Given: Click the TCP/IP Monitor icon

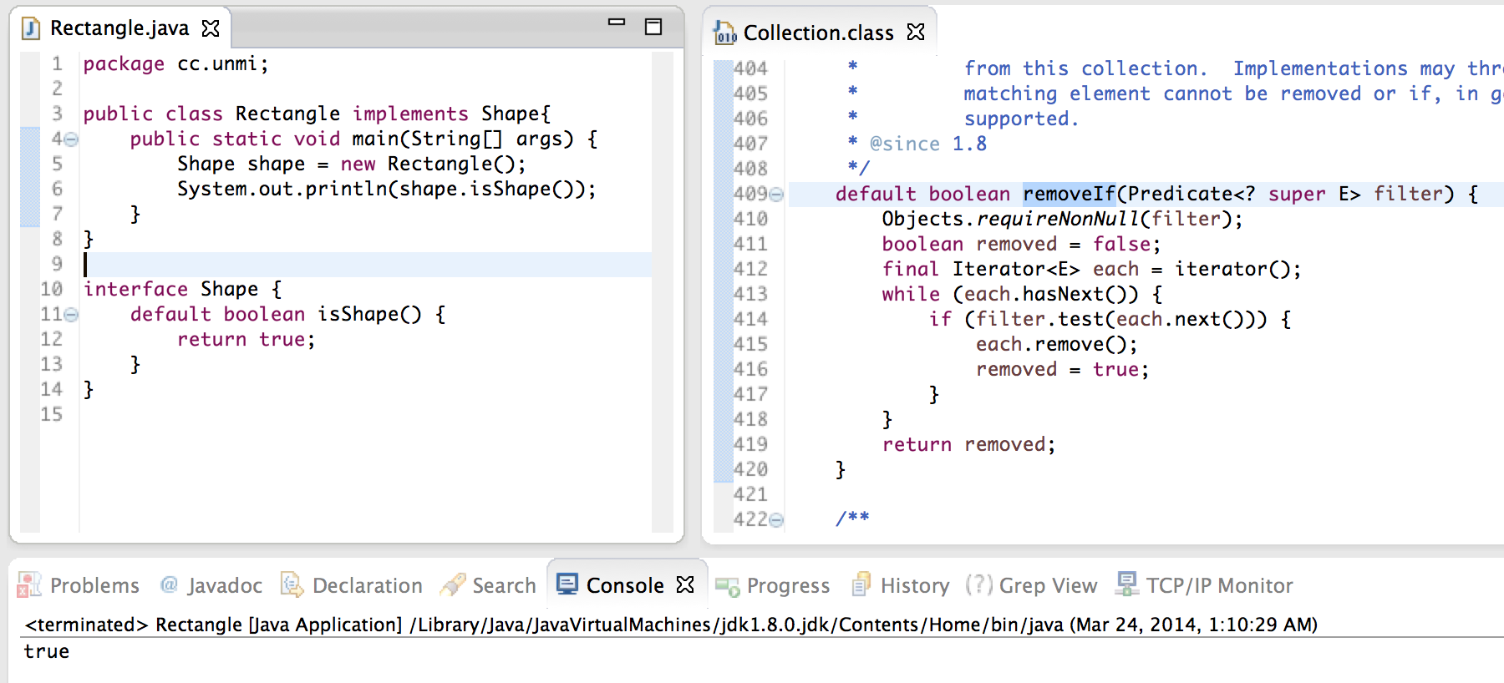Looking at the screenshot, I should pos(1126,584).
